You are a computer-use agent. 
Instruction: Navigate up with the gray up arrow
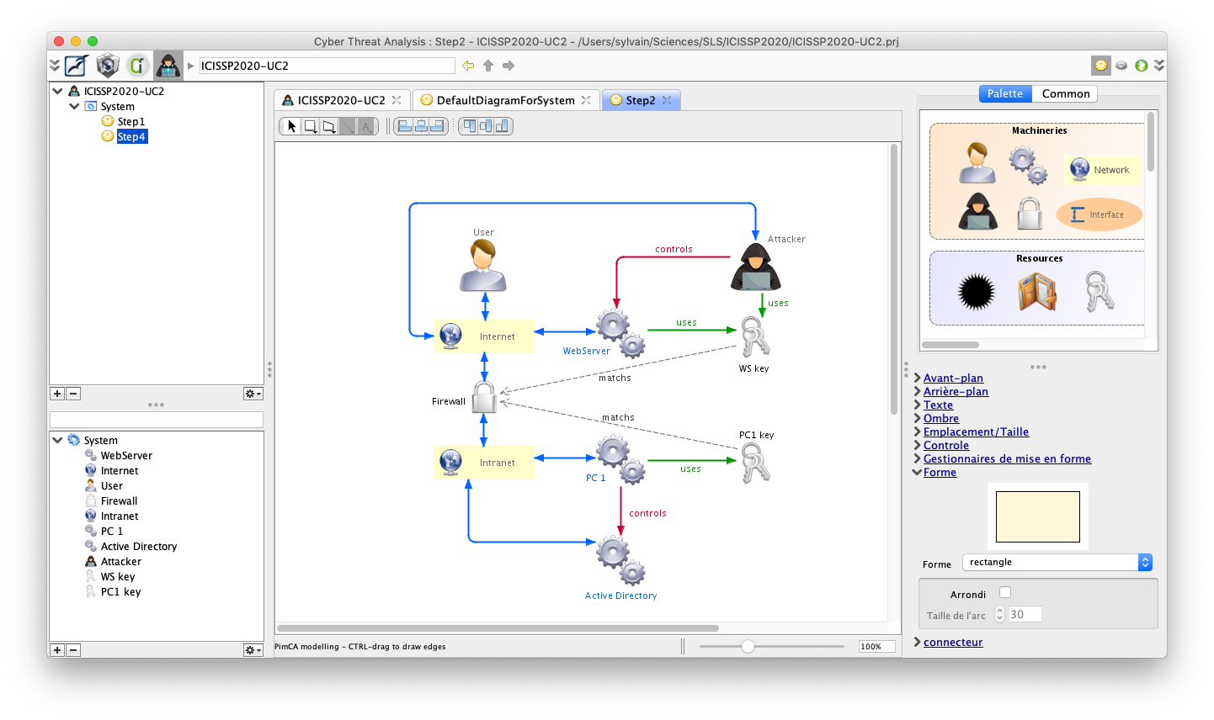(488, 65)
